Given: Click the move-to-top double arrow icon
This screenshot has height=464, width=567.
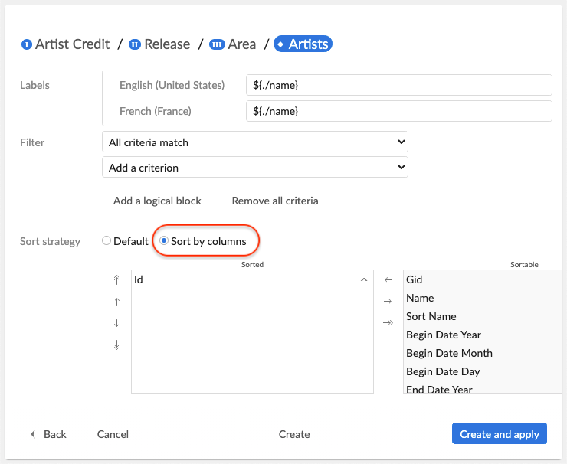Looking at the screenshot, I should point(116,280).
